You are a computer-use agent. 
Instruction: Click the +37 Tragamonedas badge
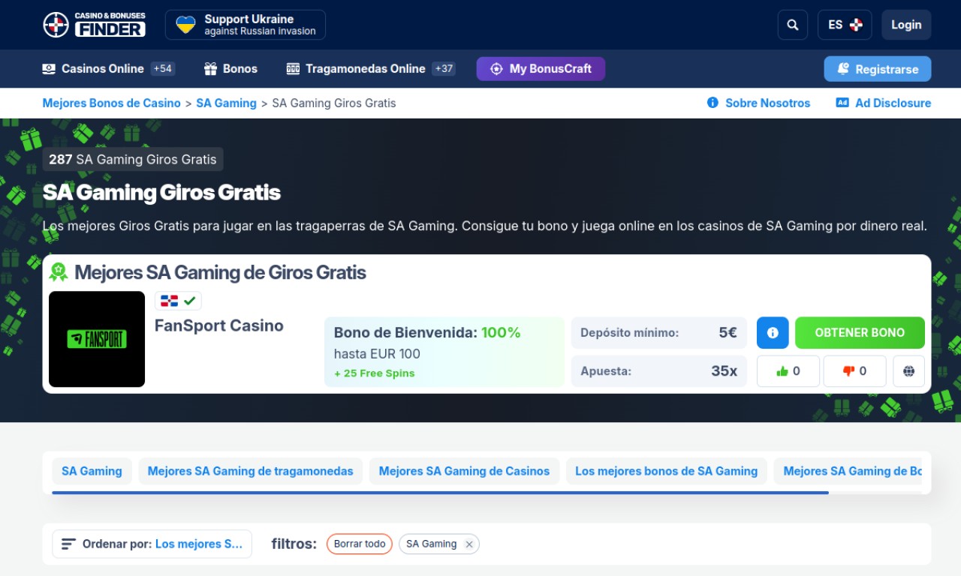(444, 69)
